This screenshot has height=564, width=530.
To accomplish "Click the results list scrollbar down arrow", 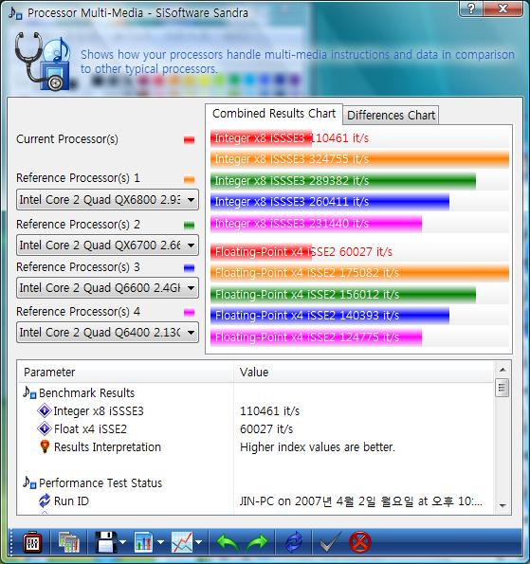I will click(503, 506).
